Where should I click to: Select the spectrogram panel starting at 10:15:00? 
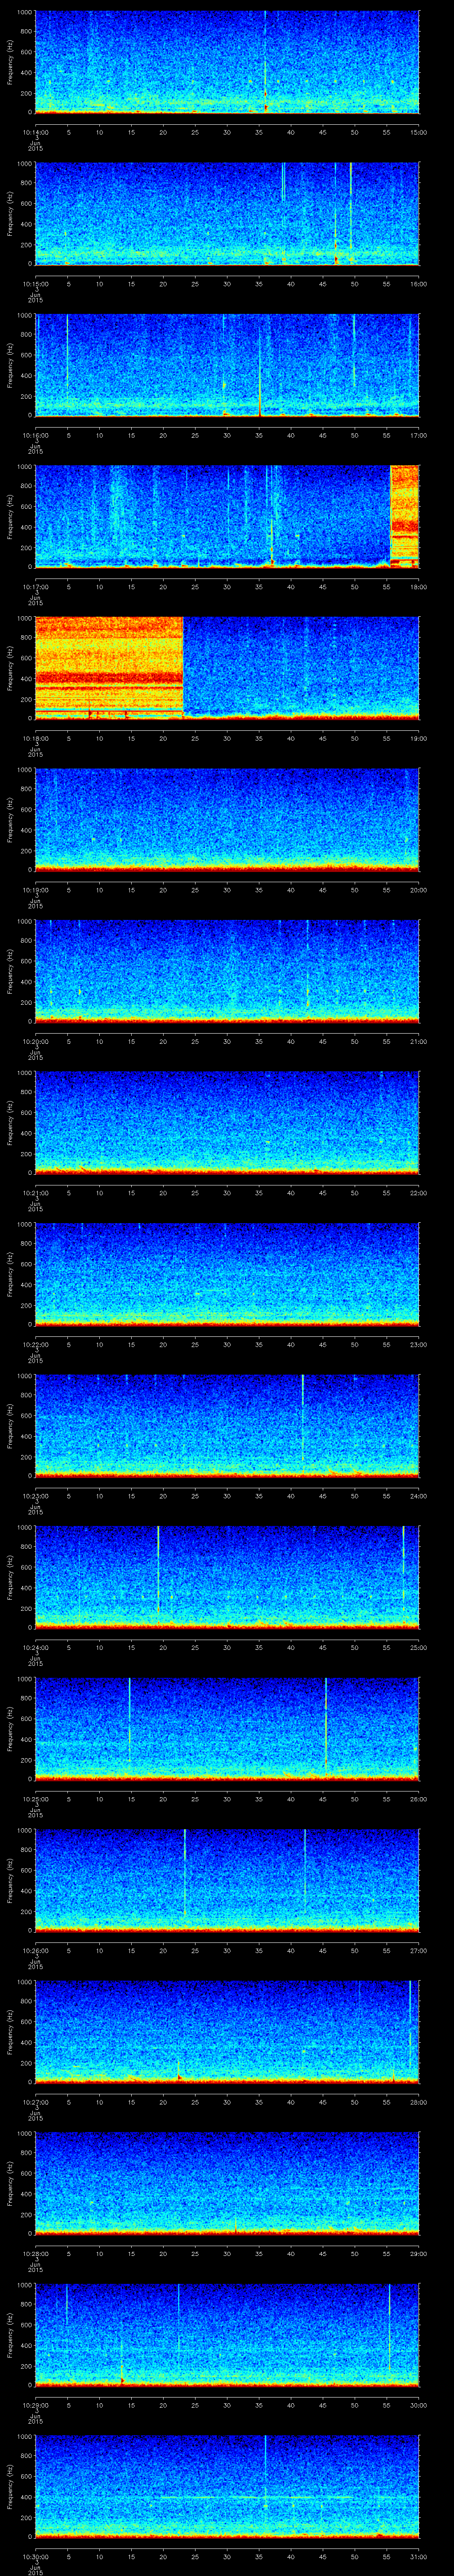227,213
